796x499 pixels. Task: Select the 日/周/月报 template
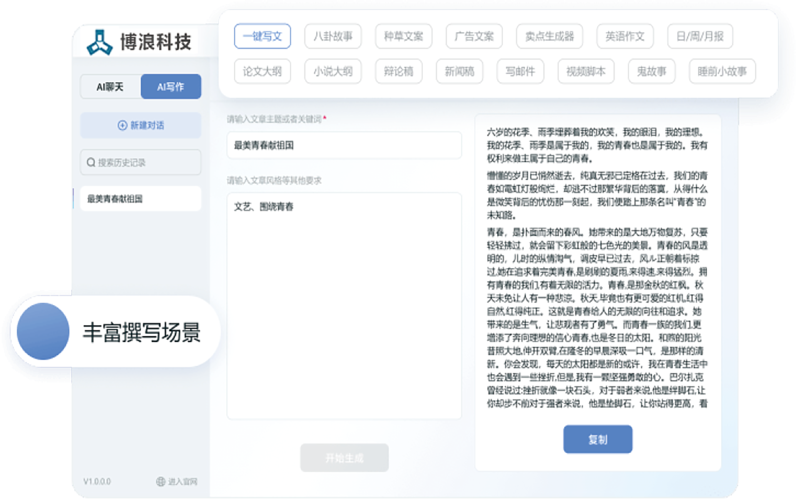click(x=700, y=37)
